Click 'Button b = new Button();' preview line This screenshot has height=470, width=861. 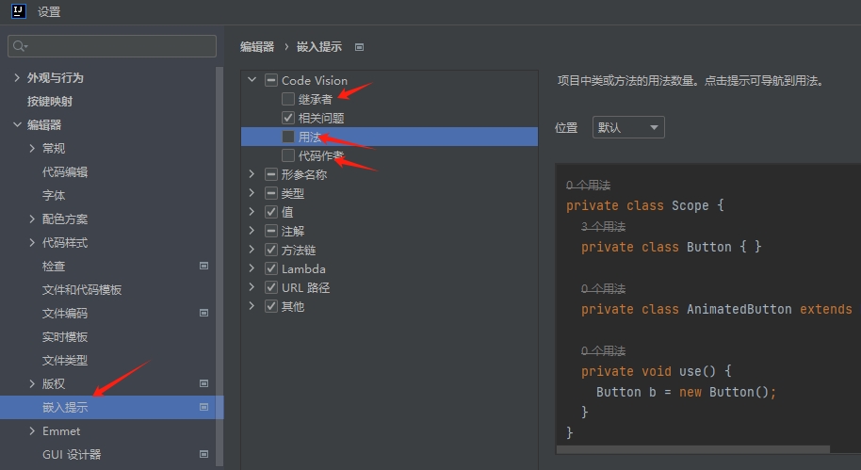click(687, 392)
